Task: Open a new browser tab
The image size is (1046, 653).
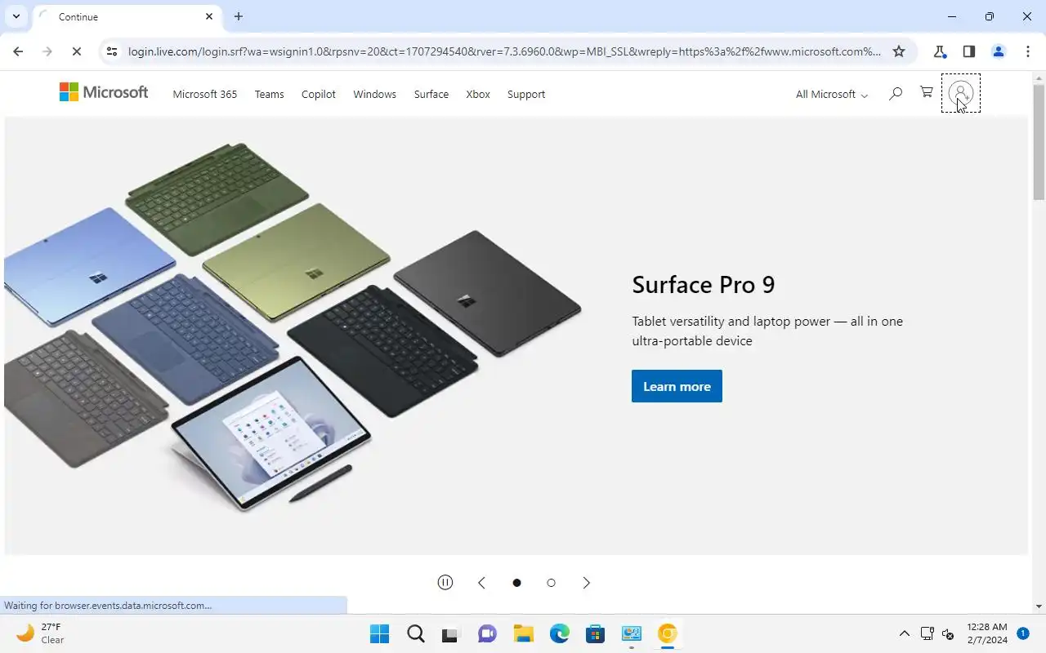Action: pos(239,16)
